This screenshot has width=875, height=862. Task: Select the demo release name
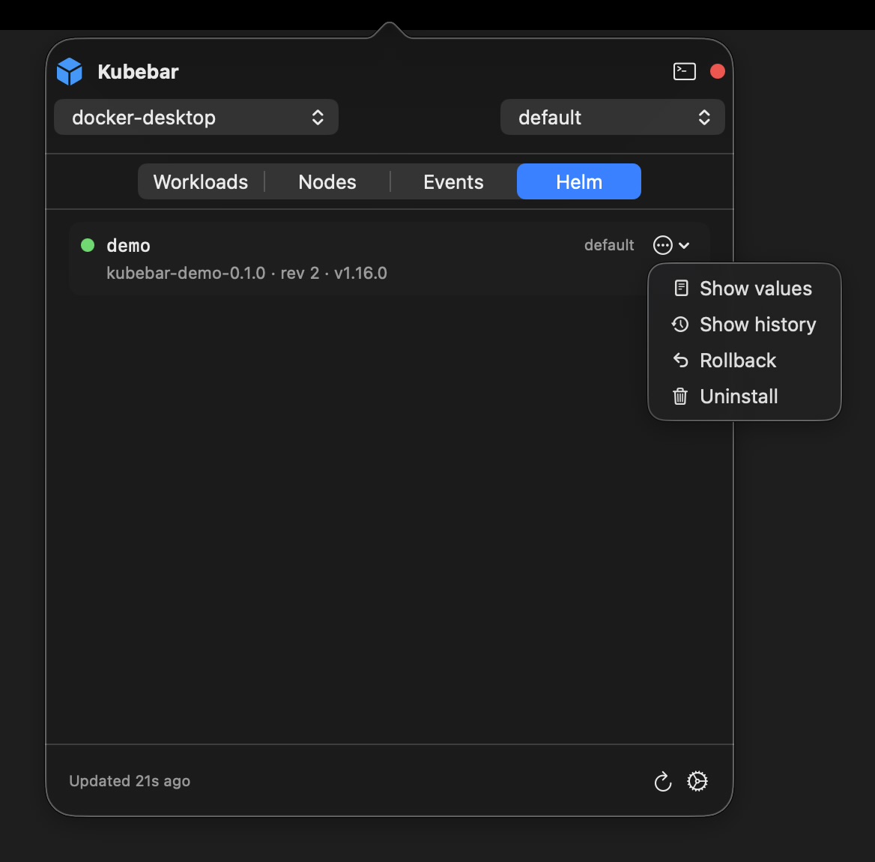(128, 246)
